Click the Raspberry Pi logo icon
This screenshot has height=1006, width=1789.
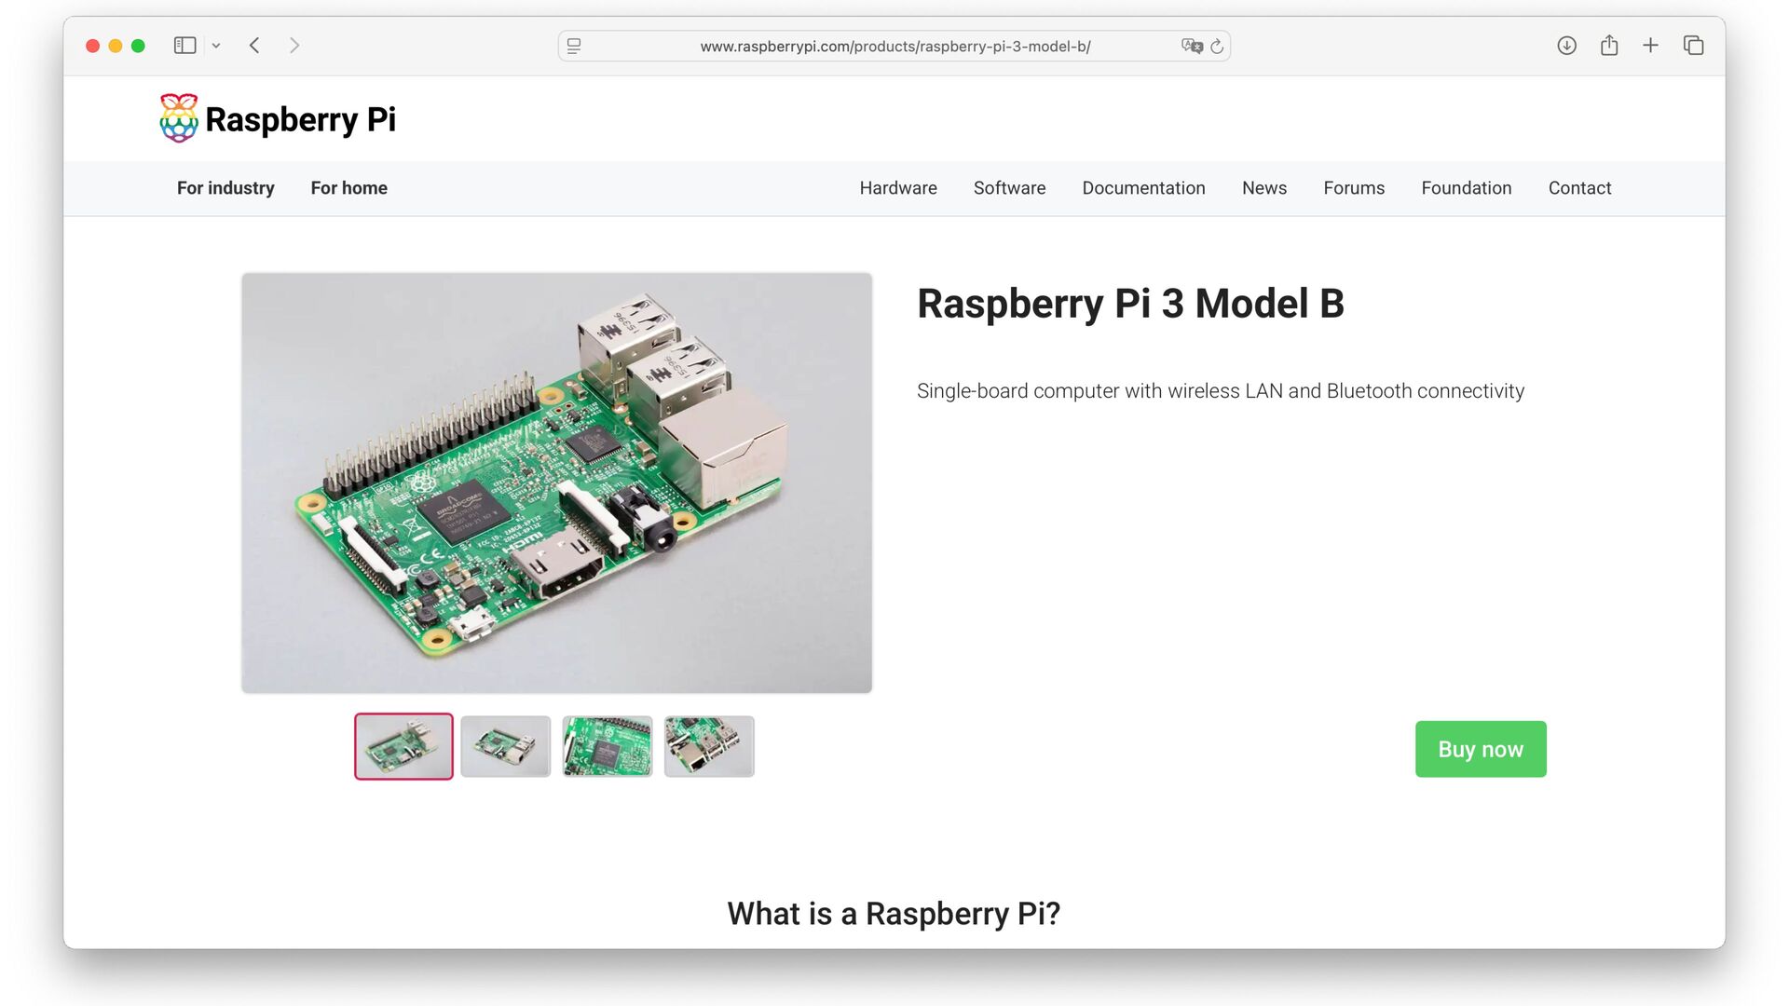click(x=179, y=118)
